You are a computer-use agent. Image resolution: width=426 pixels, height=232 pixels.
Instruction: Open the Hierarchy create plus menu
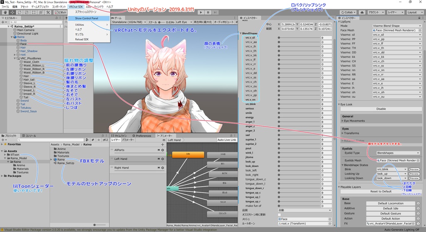point(3,22)
